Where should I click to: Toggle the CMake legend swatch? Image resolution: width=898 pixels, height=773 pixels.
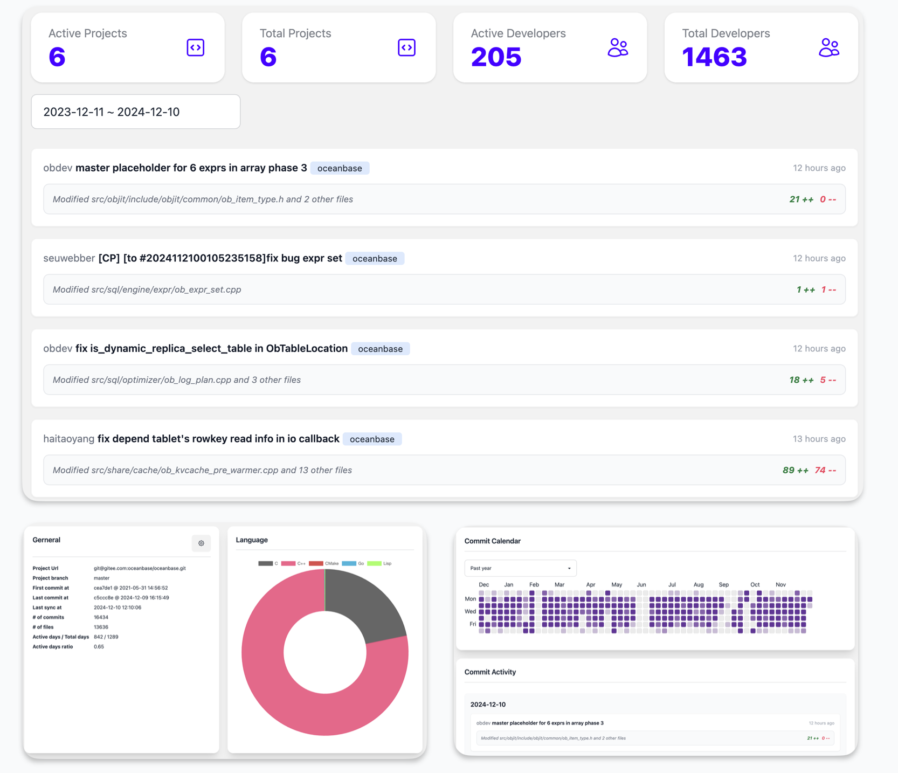click(316, 563)
